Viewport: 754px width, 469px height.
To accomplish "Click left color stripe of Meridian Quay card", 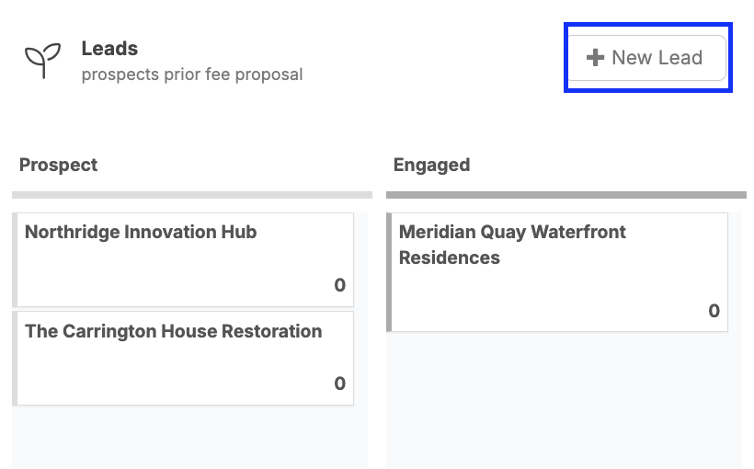I will click(x=389, y=272).
